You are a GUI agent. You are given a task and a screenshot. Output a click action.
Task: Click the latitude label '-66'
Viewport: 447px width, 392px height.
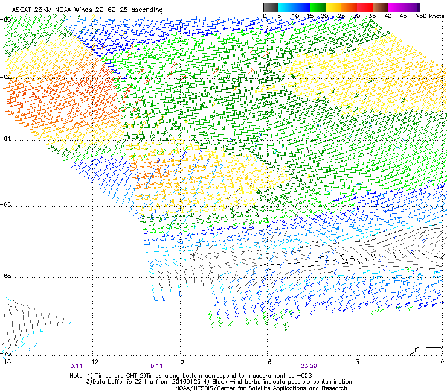coord(6,204)
